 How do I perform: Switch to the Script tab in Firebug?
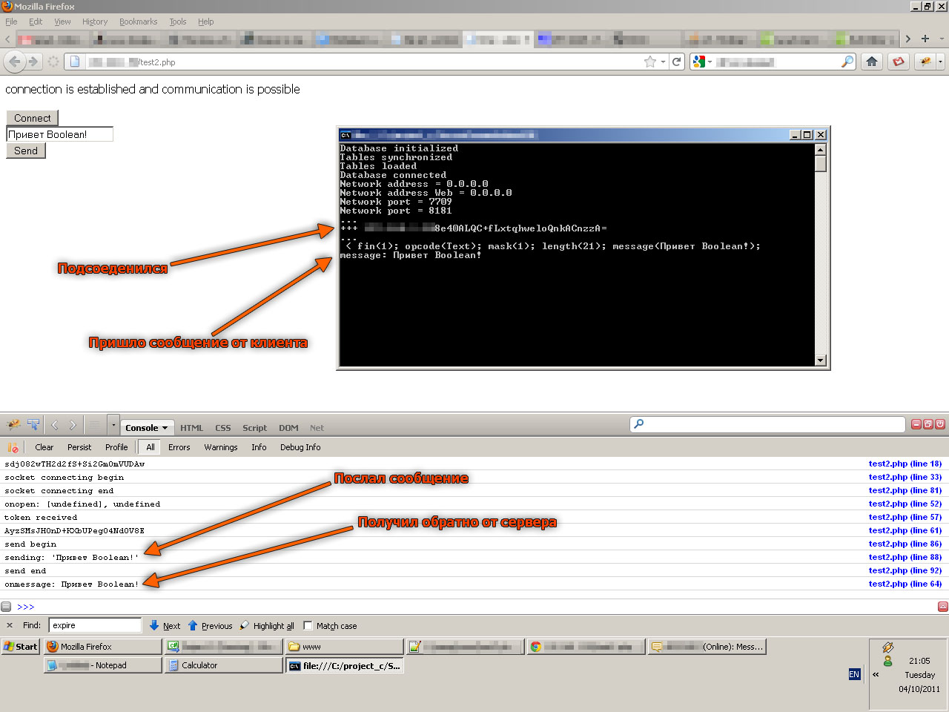[254, 428]
